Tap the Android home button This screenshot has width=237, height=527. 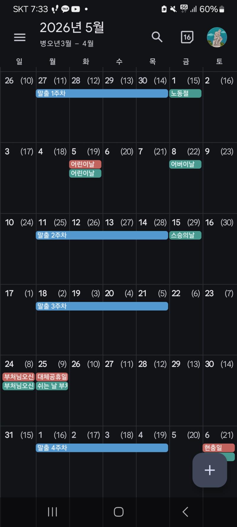point(118,512)
